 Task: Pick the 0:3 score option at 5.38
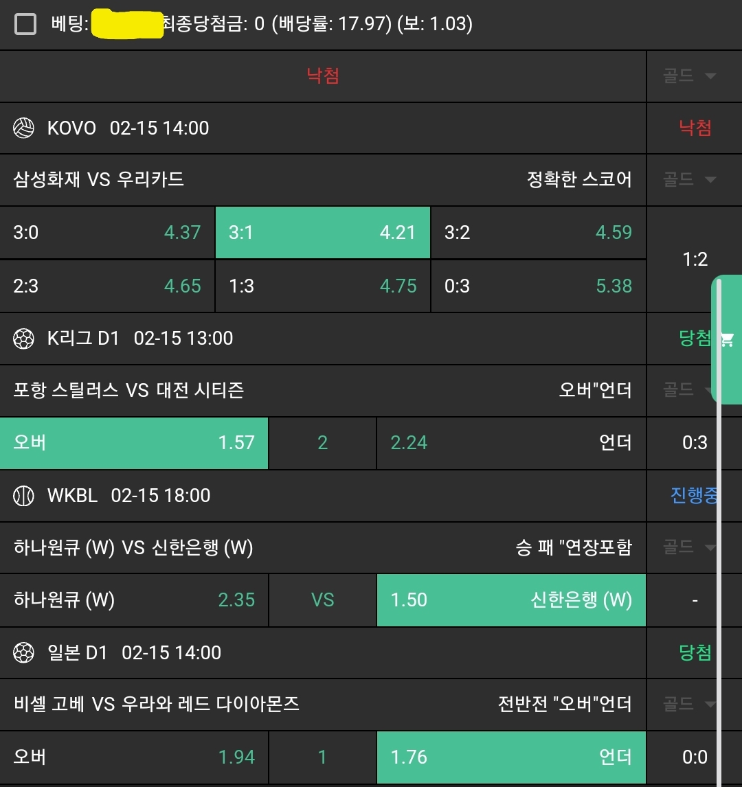538,286
